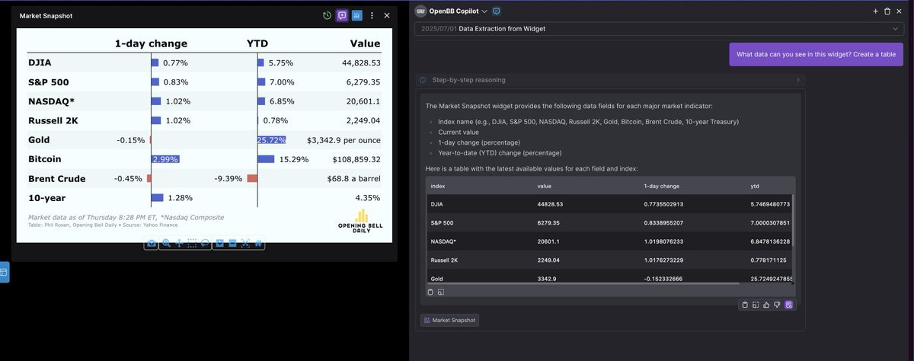Click the blue image icon in widget header
Viewport: 914px width, 361px height.
pos(356,15)
